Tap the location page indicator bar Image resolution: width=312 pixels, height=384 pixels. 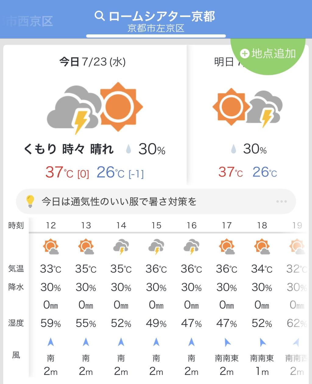[x=156, y=36]
